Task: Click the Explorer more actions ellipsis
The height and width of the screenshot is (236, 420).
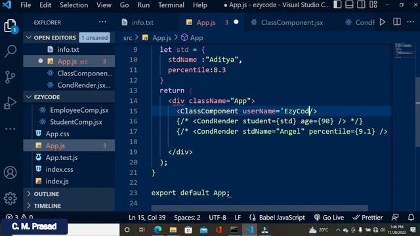Action: 102,22
